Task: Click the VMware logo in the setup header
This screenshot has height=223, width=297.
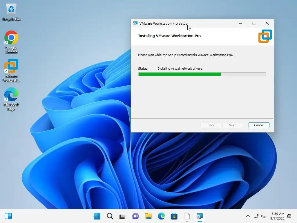Action: [265, 36]
